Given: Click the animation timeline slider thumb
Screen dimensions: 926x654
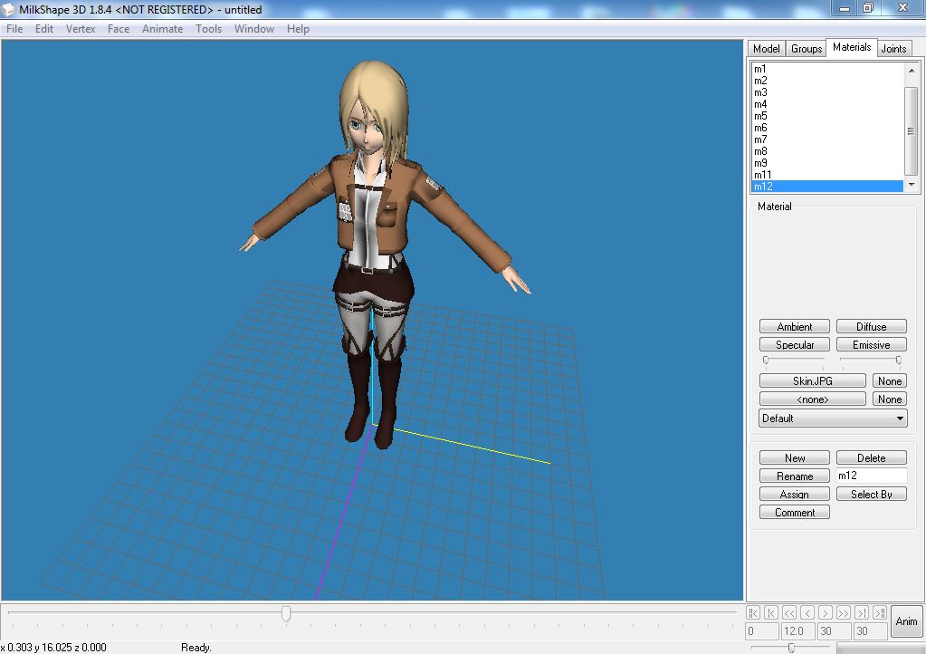Looking at the screenshot, I should (286, 613).
